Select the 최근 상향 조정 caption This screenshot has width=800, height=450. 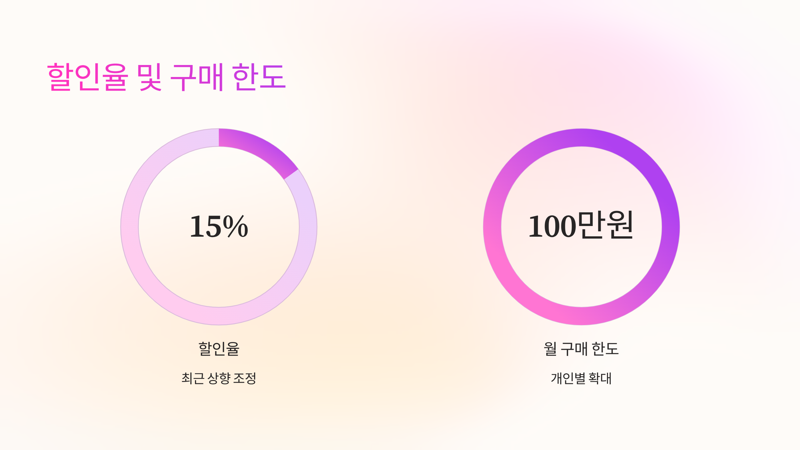click(219, 378)
